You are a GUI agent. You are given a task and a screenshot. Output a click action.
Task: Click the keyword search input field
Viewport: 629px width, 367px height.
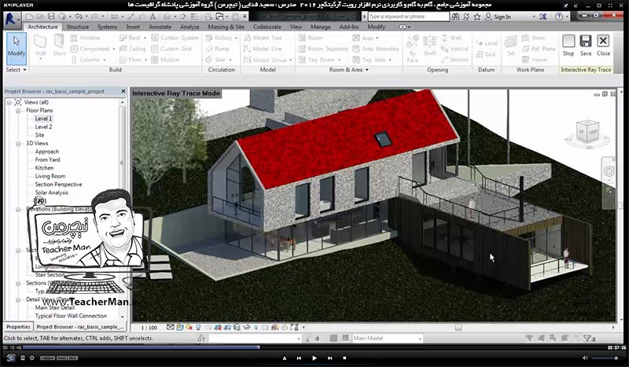coord(409,17)
